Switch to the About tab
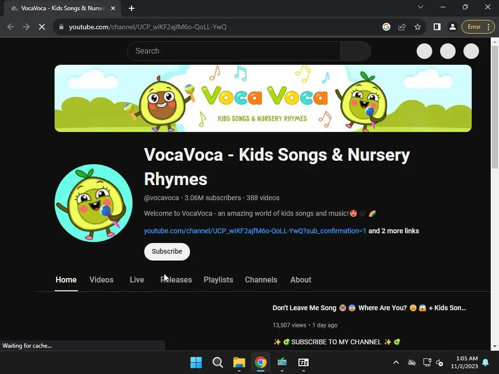 [x=301, y=280]
